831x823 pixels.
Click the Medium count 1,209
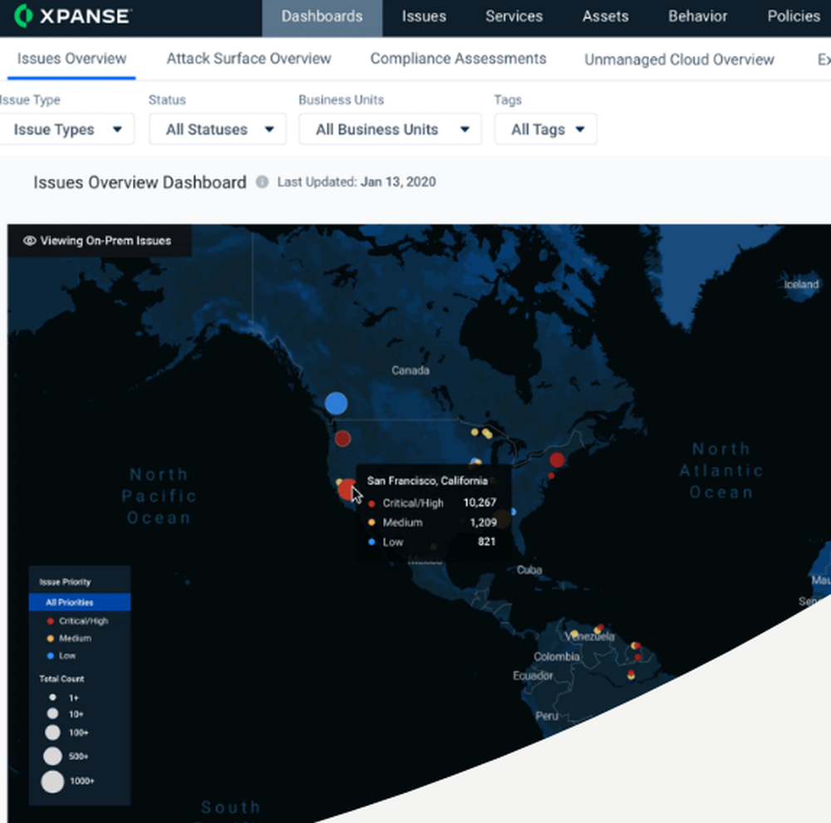[x=484, y=522]
